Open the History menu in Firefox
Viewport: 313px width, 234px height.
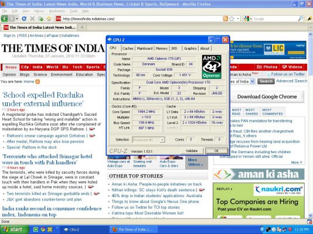[39, 11]
